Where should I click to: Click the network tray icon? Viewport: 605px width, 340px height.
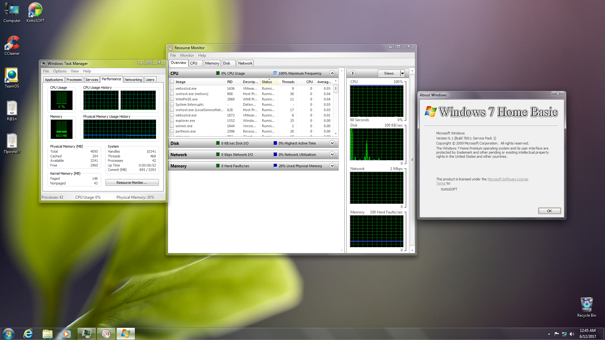564,334
